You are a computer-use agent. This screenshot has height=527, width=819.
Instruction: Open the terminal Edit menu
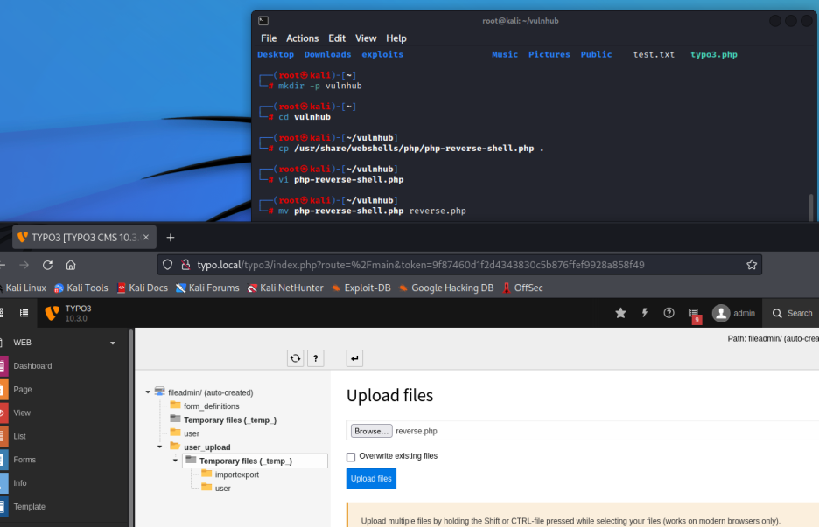[x=337, y=38]
